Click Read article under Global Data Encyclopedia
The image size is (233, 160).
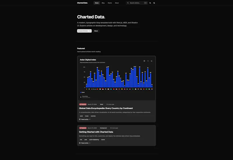click(85, 119)
